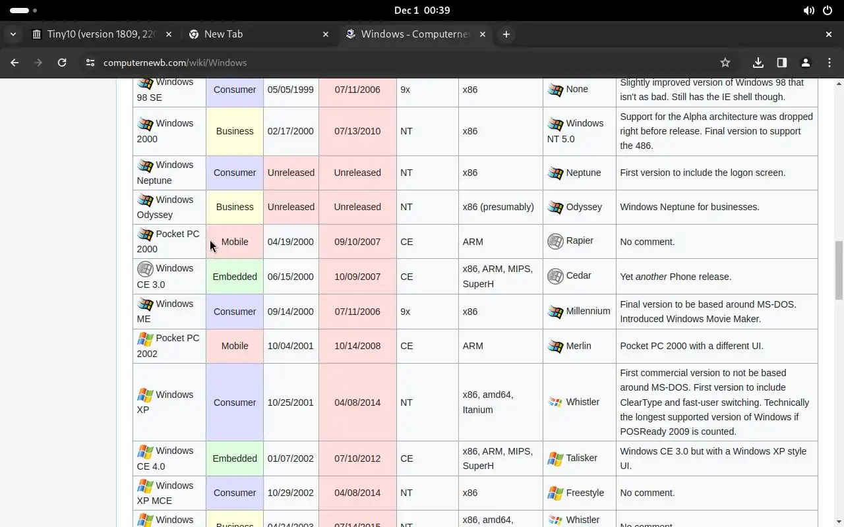Close the Windows - Computernewb tab
This screenshot has height=527, width=844.
483,34
